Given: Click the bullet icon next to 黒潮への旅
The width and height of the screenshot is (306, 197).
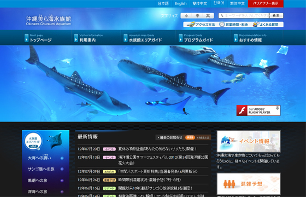Looking at the screenshot, I should click(x=62, y=181).
